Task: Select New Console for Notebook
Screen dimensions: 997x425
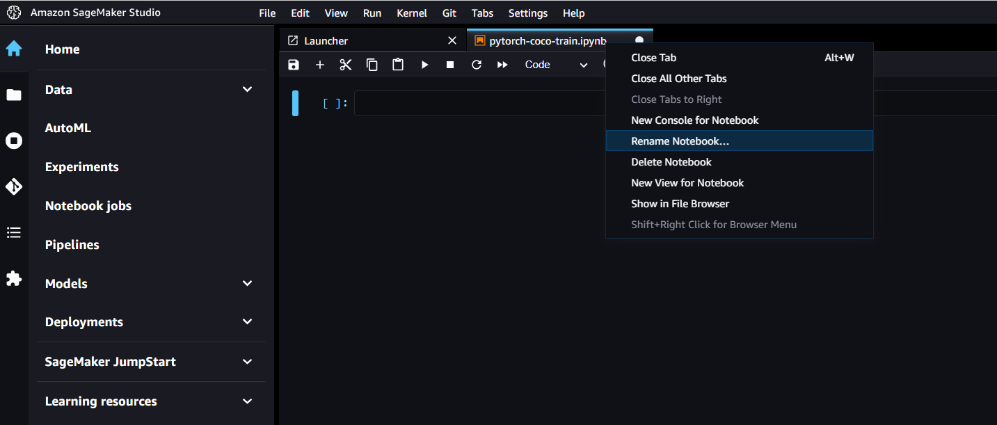Action: [740, 120]
